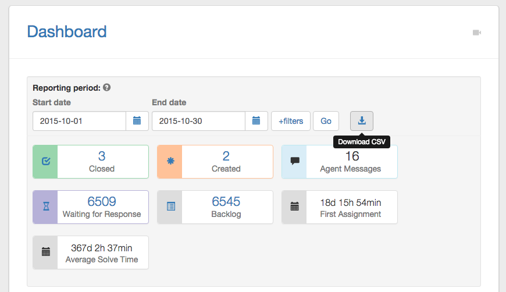Click the First Assignment calendar icon

[294, 207]
